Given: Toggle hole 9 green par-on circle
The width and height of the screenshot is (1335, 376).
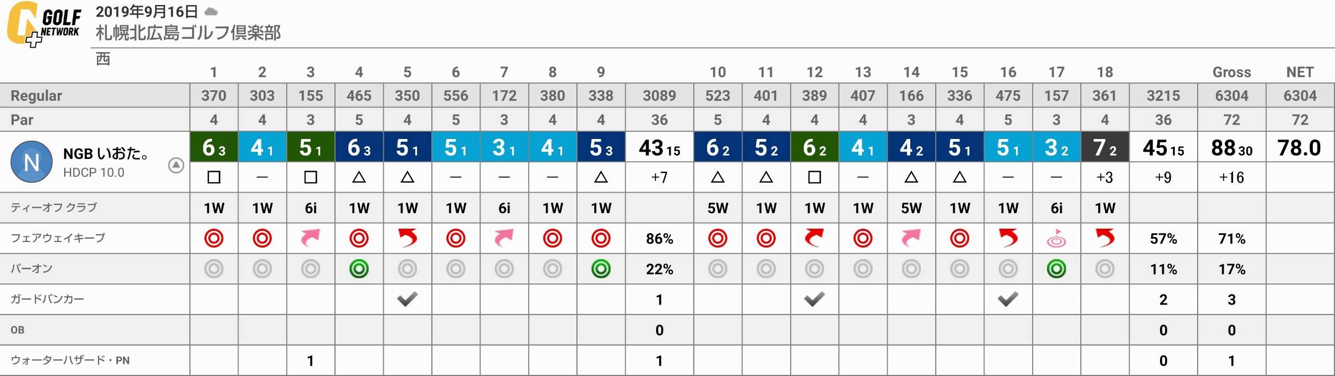Looking at the screenshot, I should [x=601, y=269].
